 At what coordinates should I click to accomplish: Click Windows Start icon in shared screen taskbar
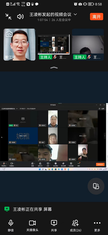tap(39, 169)
